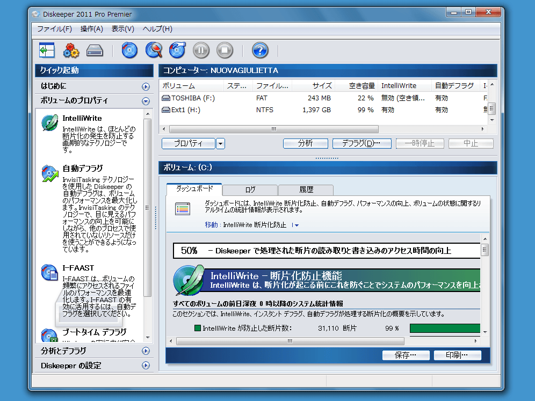Click the dashboard scroll right arrow

coord(476,341)
